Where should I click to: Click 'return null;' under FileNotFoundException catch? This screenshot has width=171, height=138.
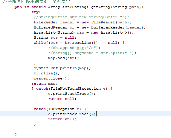click(62, 99)
